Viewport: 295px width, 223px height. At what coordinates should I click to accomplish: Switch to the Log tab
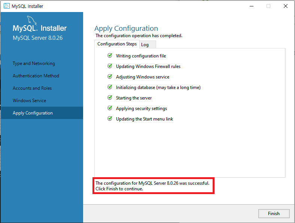148,45
